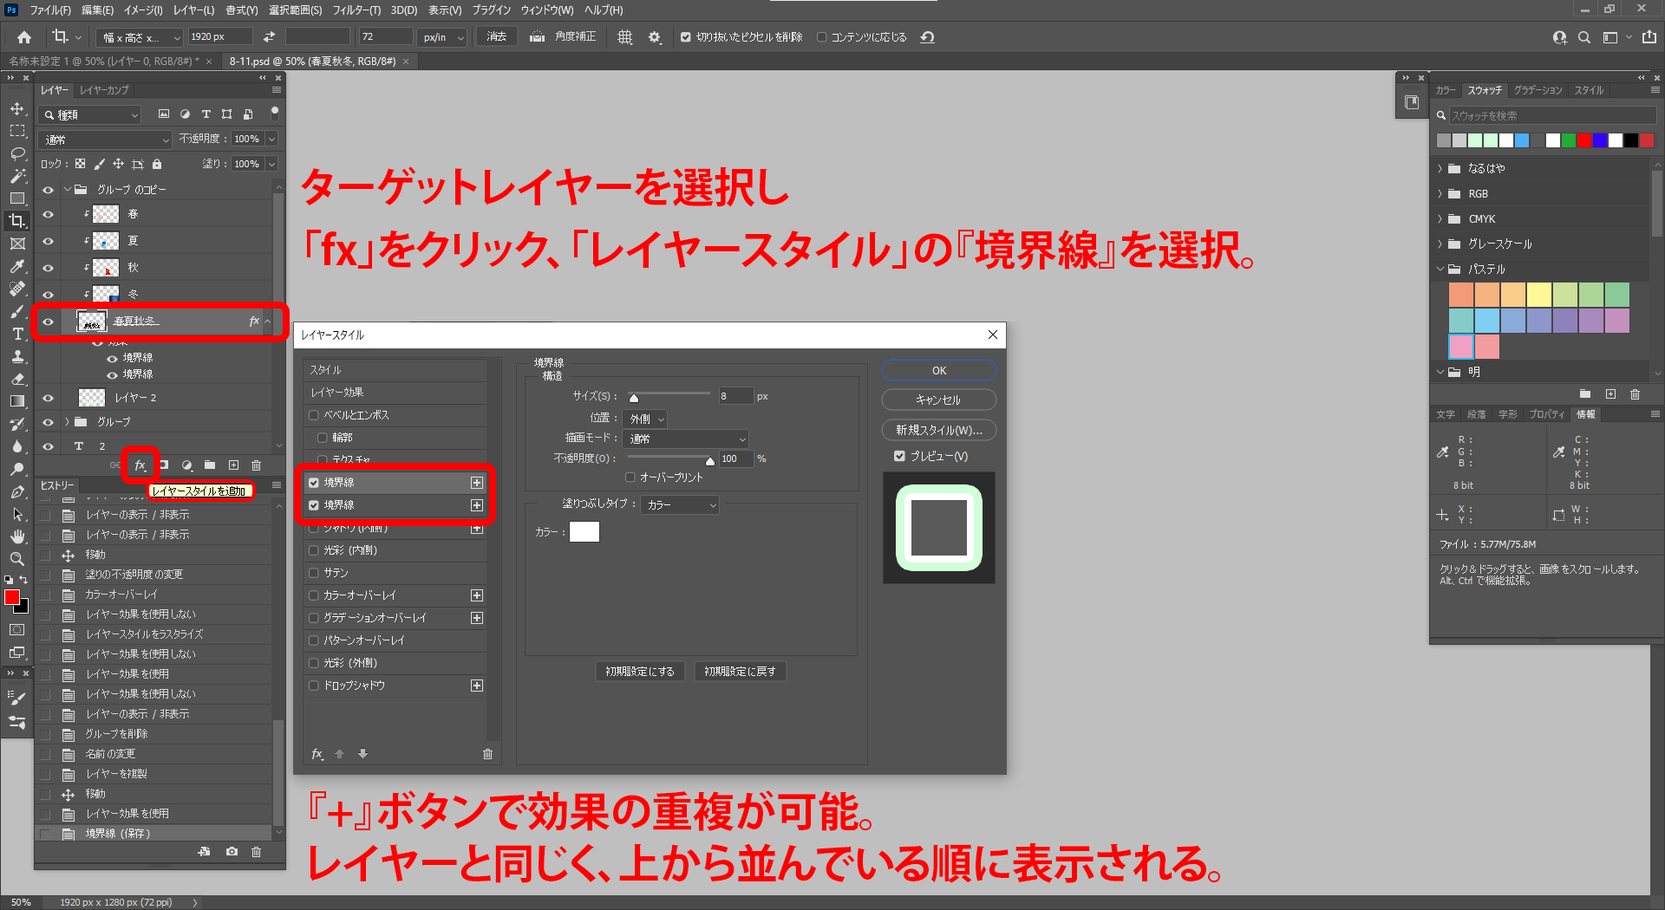
Task: Switch to グラデーション tab
Action: click(x=1538, y=90)
